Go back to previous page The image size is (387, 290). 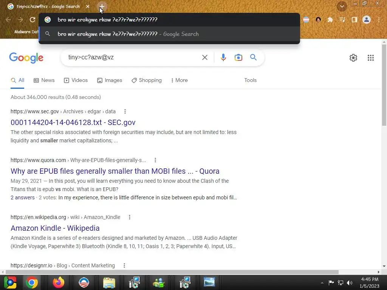pos(8,20)
